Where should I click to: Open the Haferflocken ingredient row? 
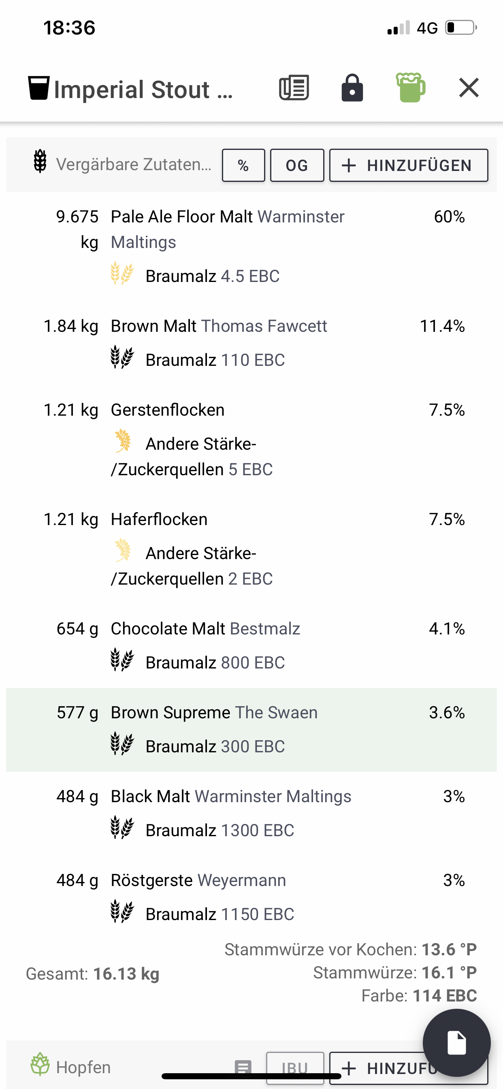pos(159,519)
